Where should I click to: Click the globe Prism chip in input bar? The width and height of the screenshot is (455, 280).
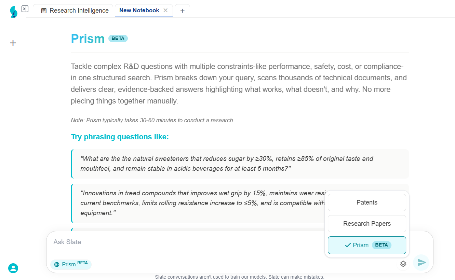point(71,264)
